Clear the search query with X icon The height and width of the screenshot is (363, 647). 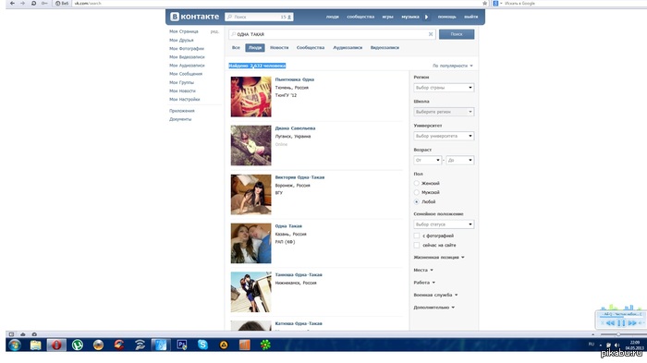coord(431,34)
